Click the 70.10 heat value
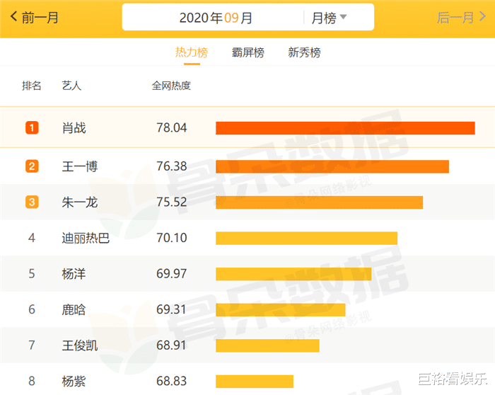This screenshot has height=395, width=495. point(172,238)
